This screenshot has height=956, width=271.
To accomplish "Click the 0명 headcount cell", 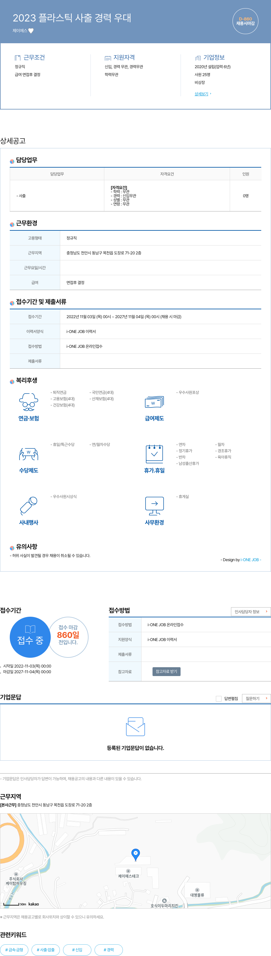I will 245,196.
